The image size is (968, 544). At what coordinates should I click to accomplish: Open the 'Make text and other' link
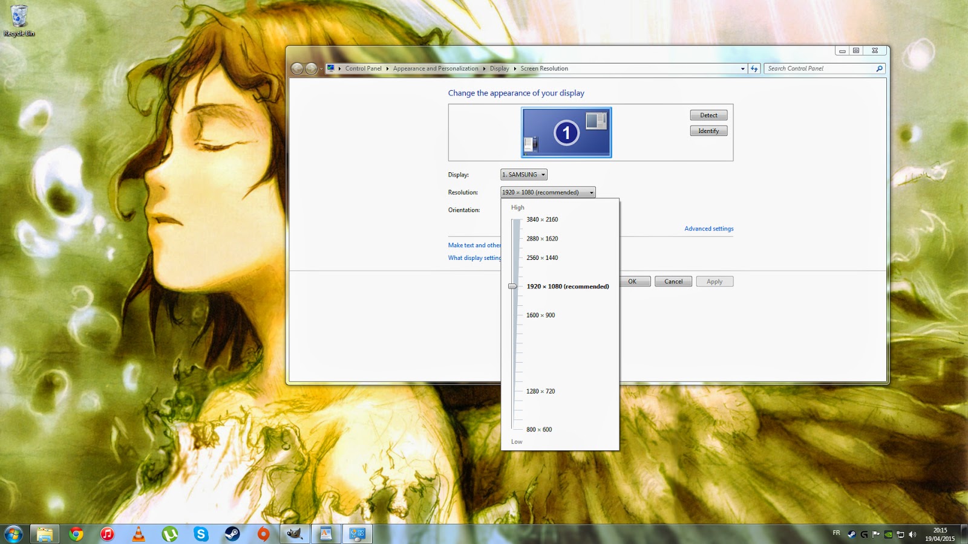point(474,245)
